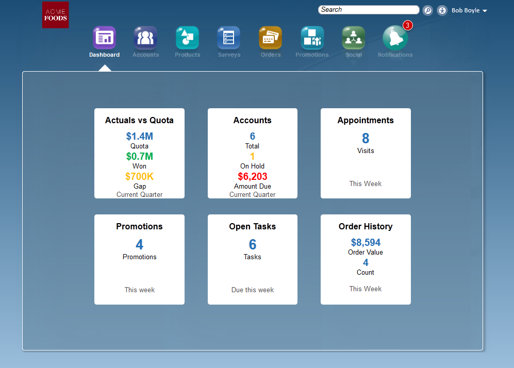The height and width of the screenshot is (368, 514).
Task: Open the Notifications bell icon
Action: point(395,38)
